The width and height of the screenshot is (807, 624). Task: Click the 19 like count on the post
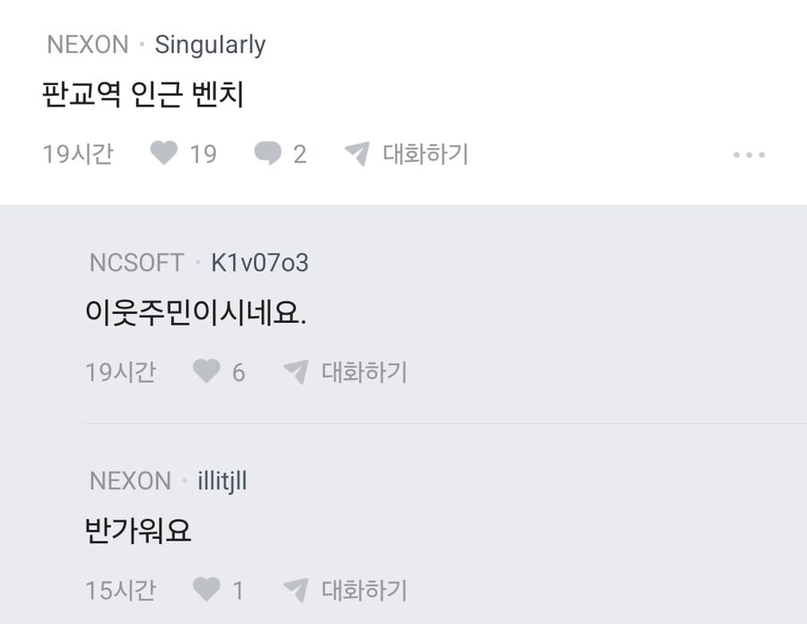pyautogui.click(x=204, y=154)
